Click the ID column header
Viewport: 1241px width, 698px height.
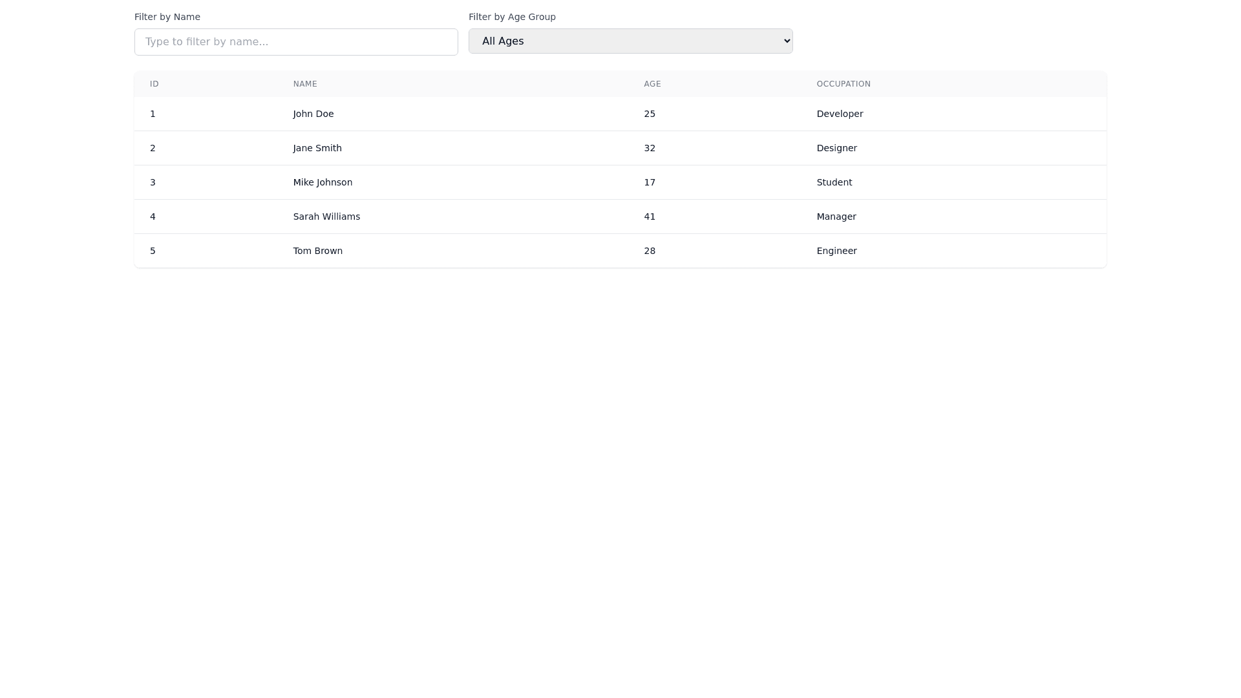point(154,84)
